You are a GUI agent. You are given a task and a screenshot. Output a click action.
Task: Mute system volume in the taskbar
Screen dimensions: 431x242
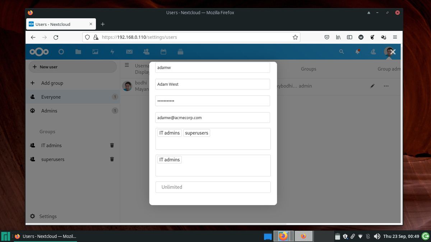click(377, 236)
